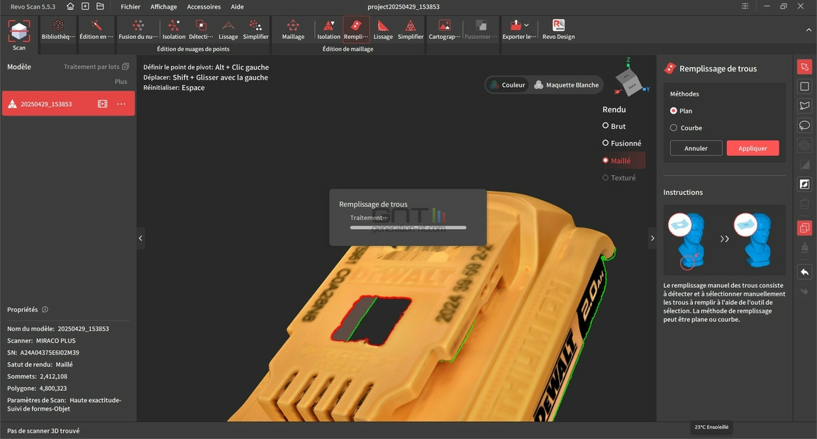
Task: Open export dropdown arrow
Action: tap(527, 25)
